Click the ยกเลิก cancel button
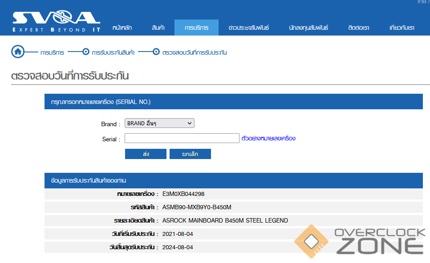This screenshot has height=263, width=430. pyautogui.click(x=190, y=154)
